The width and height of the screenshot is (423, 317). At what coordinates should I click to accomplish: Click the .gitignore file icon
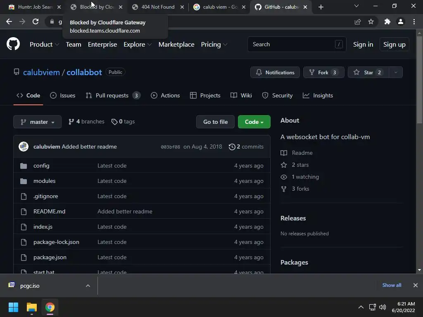[x=24, y=196]
